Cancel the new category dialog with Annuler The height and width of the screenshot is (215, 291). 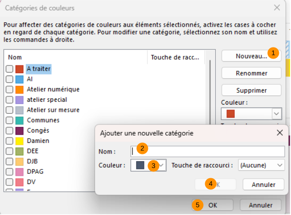263,184
